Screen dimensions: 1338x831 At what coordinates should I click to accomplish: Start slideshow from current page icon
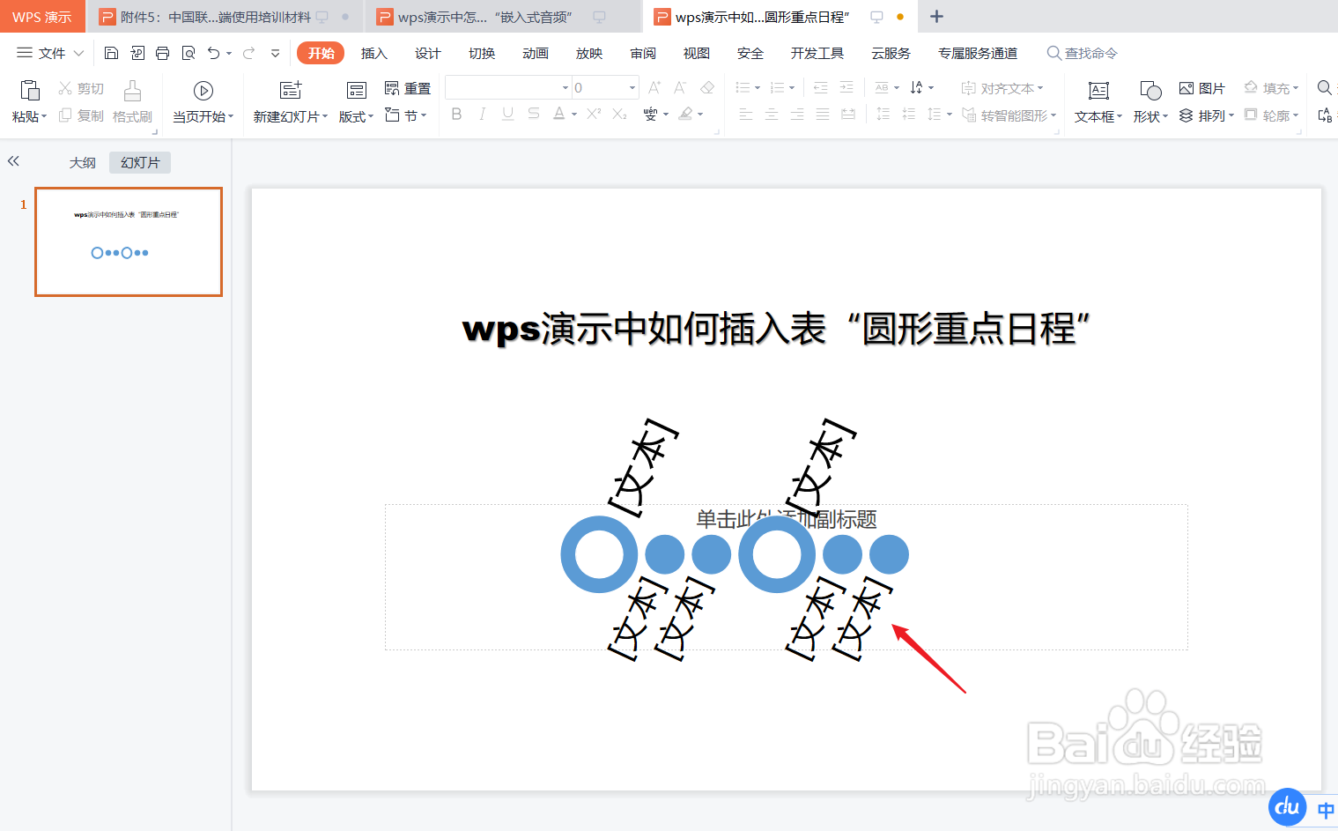203,91
